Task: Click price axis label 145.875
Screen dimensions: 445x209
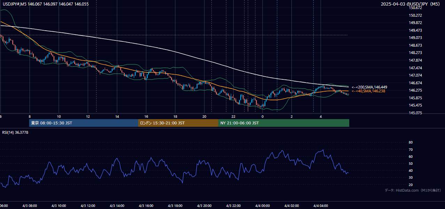Action: (x=415, y=98)
